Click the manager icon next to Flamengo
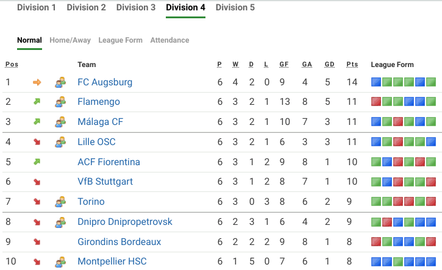 [x=60, y=102]
